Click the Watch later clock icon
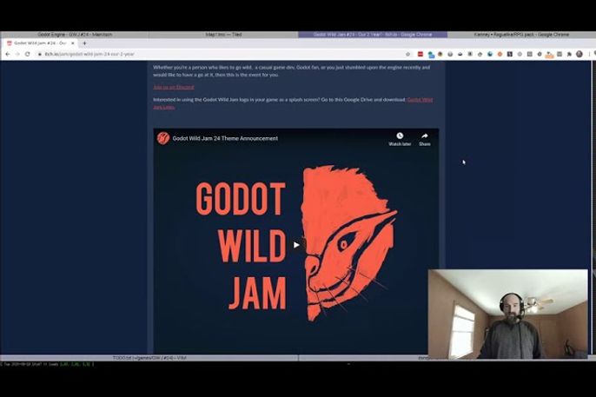The image size is (596, 397). [400, 136]
